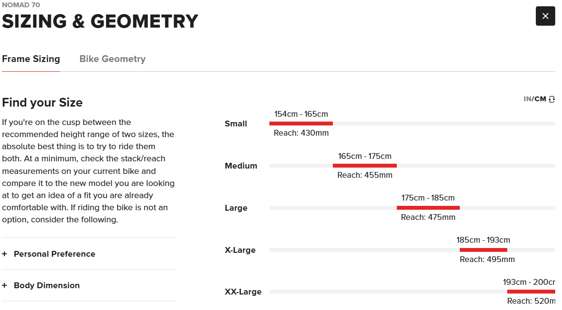The width and height of the screenshot is (562, 310).
Task: Click the XX-Large size label
Action: coord(243,292)
